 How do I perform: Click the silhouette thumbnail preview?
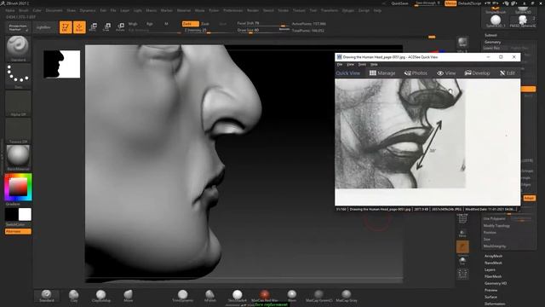tap(61, 64)
